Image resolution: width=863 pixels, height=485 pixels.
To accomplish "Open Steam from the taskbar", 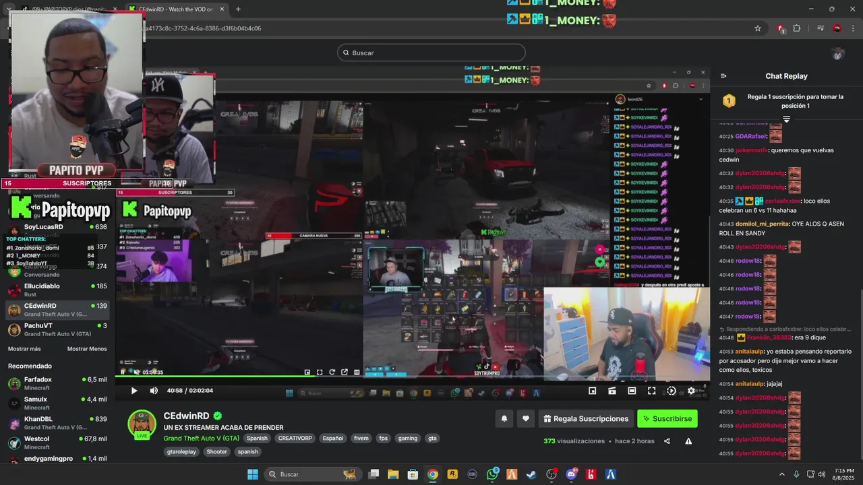I will (x=532, y=474).
